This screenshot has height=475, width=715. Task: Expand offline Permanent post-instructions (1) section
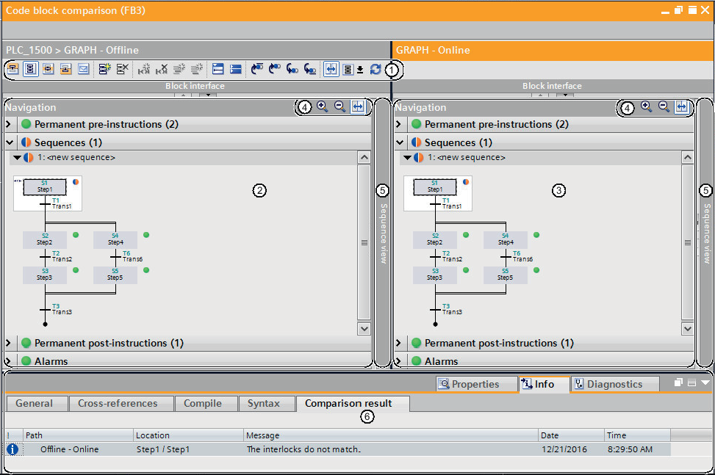[9, 344]
